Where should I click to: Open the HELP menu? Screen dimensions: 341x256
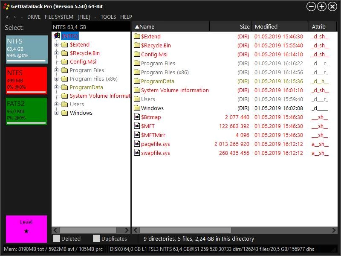(x=126, y=17)
